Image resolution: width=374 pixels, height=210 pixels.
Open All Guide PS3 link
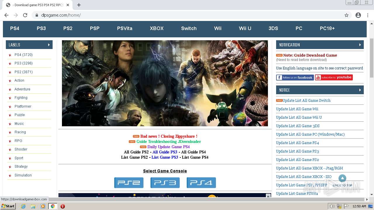165,152
